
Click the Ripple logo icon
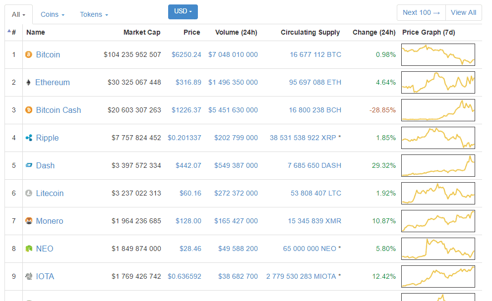[29, 138]
